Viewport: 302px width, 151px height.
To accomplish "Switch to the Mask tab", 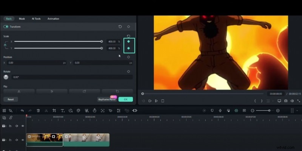I will [x=22, y=18].
